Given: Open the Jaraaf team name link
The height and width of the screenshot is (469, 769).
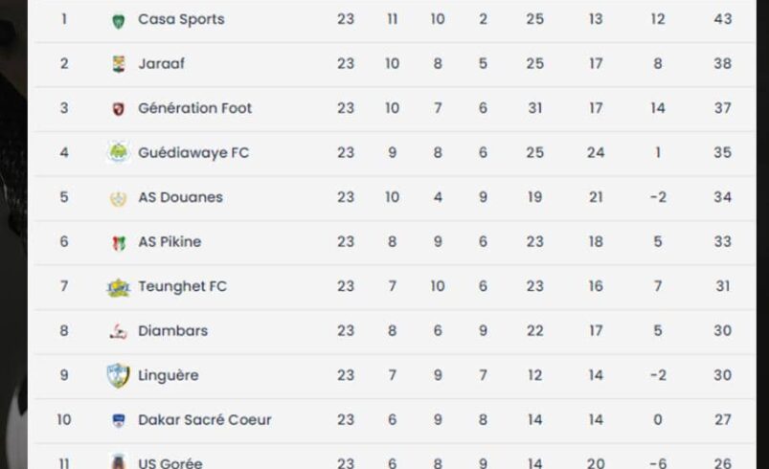Looking at the screenshot, I should [x=161, y=64].
